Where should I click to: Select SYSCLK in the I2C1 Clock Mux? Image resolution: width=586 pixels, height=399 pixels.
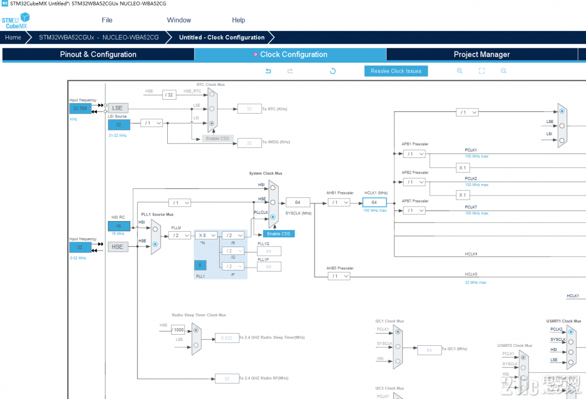[398, 347]
